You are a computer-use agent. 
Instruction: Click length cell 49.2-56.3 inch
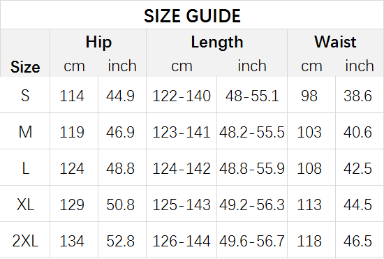point(252,205)
